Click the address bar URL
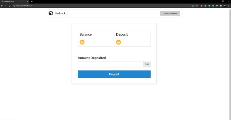231x120 pixels. 24,6
